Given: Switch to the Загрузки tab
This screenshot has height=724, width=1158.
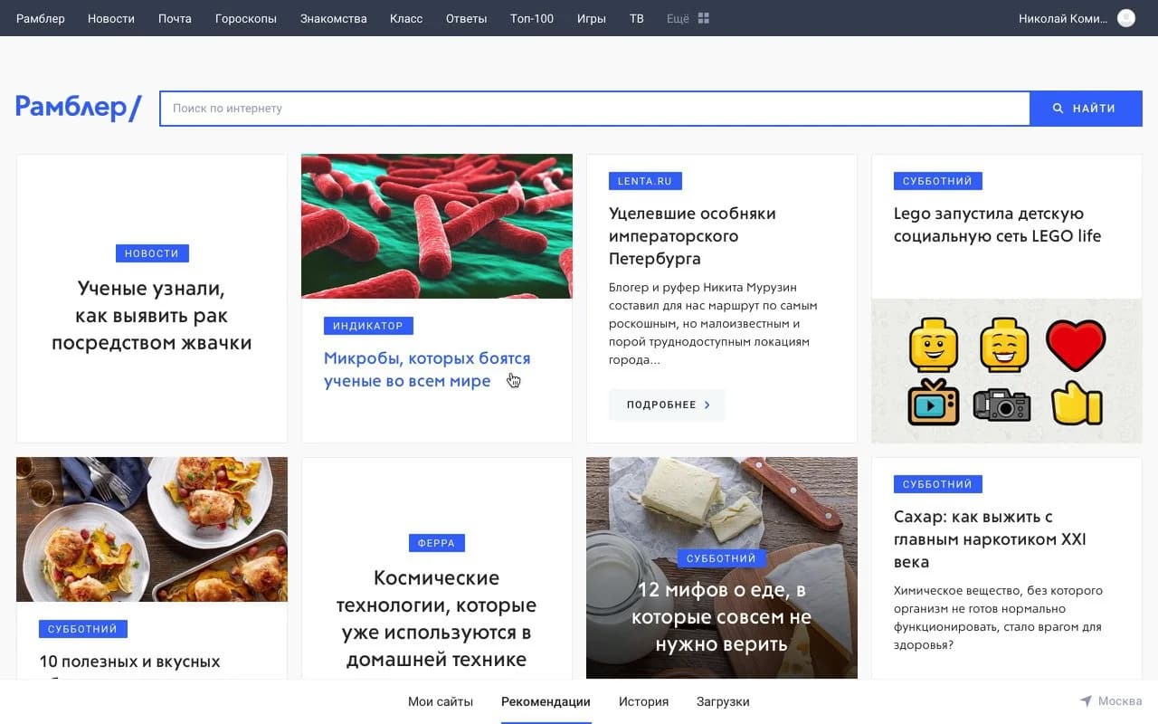Looking at the screenshot, I should click(723, 701).
